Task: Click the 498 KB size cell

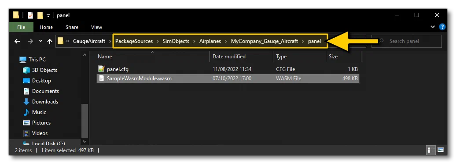Action: pos(350,78)
